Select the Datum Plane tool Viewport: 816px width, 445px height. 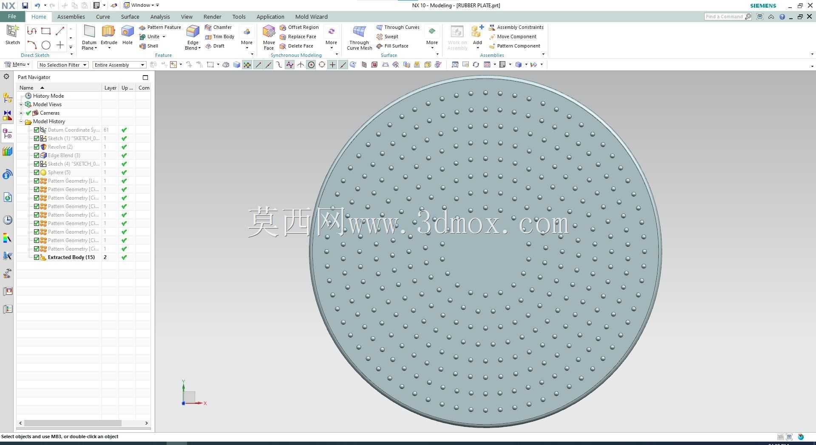click(89, 37)
